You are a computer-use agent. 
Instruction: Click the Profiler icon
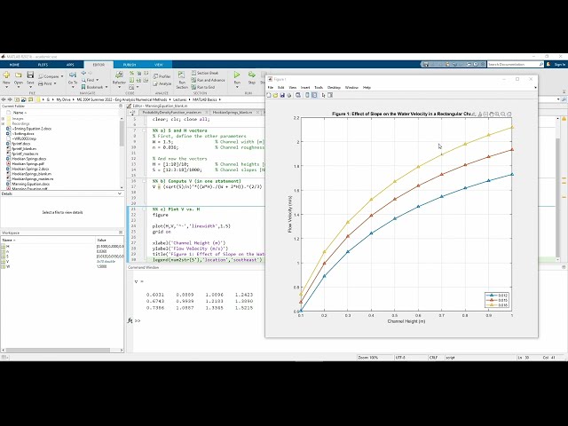click(x=156, y=76)
